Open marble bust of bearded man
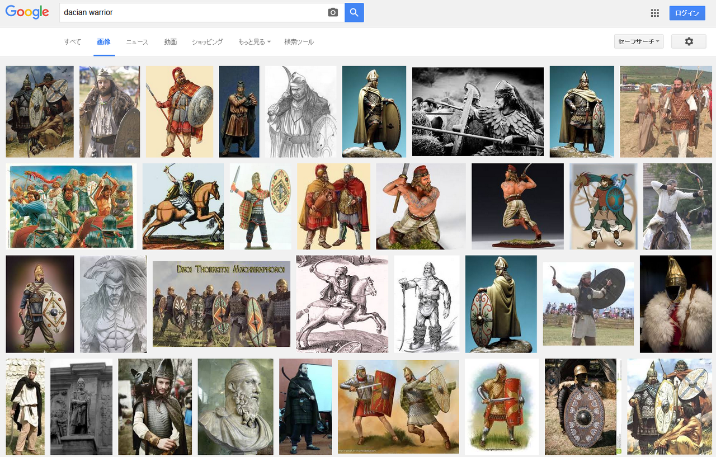The image size is (716, 457). coord(235,407)
